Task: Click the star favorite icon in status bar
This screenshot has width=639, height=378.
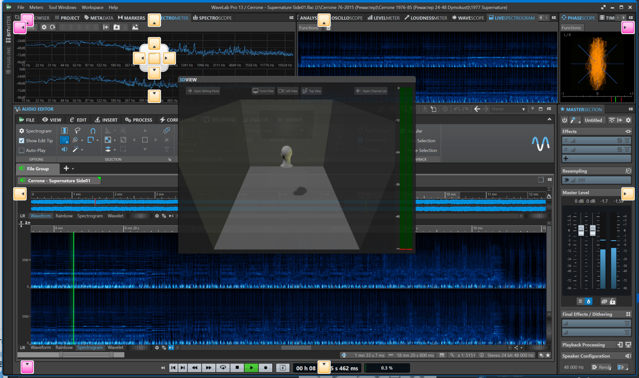Action: click(x=548, y=355)
